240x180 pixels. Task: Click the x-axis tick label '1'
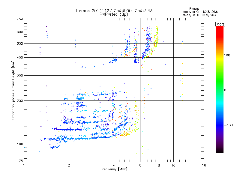coord(24,165)
